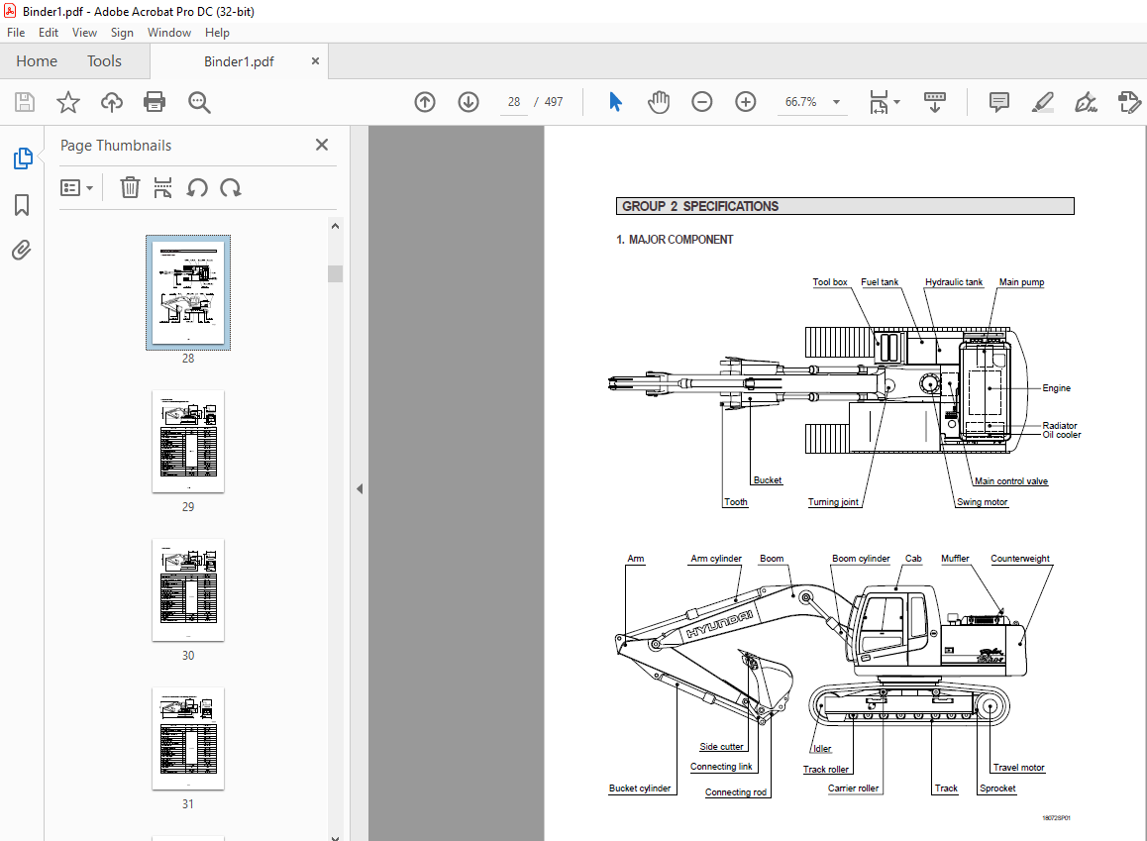Viewport: 1147px width, 841px height.
Task: Print the file using printer icon
Action: [x=155, y=102]
